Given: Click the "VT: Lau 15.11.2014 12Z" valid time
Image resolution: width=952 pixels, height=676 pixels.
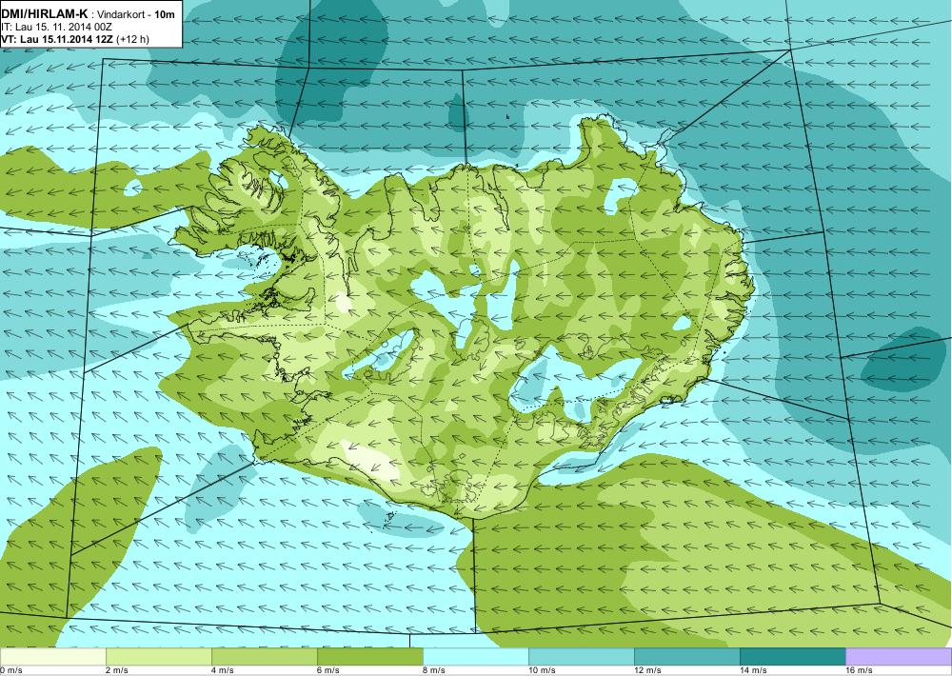Looking at the screenshot, I should coord(57,39).
